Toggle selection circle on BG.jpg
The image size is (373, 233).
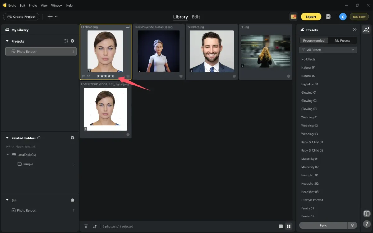pyautogui.click(x=288, y=76)
